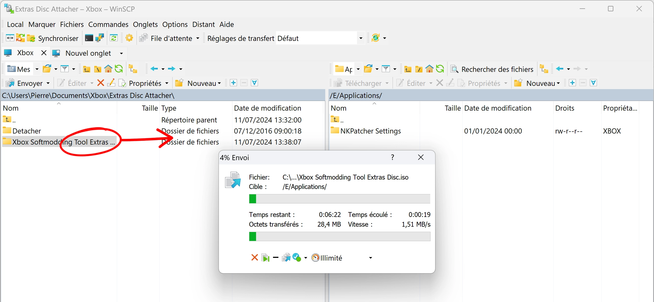Open the Distant menu
The image size is (654, 302).
pos(204,24)
